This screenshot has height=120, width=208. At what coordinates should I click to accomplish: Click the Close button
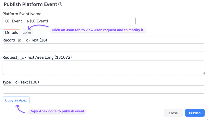pyautogui.click(x=173, y=113)
